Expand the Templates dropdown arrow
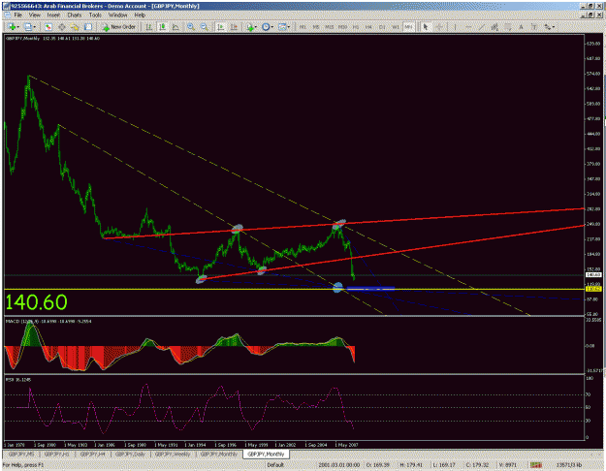The width and height of the screenshot is (606, 471). click(x=289, y=27)
